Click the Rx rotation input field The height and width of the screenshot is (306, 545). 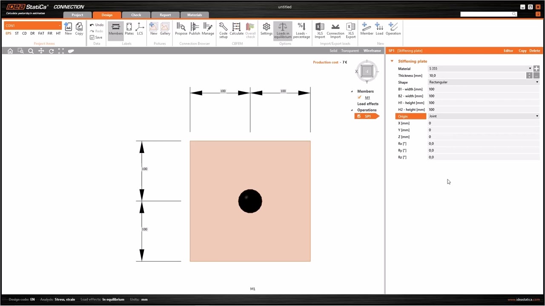[x=484, y=144]
